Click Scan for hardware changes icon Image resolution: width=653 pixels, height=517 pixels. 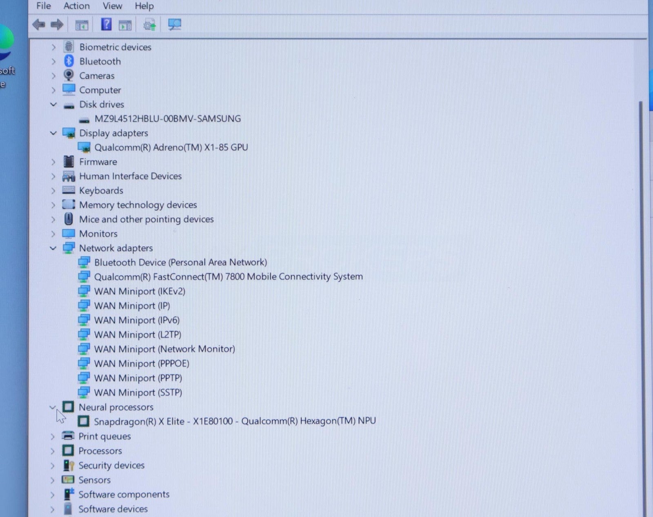click(x=175, y=25)
